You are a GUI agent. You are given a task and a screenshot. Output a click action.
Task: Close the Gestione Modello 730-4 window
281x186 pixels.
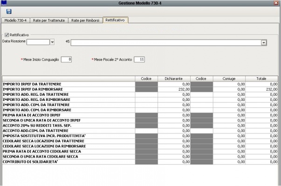click(x=276, y=3)
